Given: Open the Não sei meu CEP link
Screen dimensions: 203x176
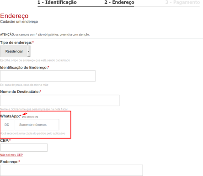Looking at the screenshot, I should pos(11,155).
